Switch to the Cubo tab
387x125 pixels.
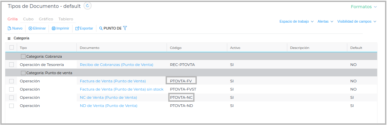29,19
